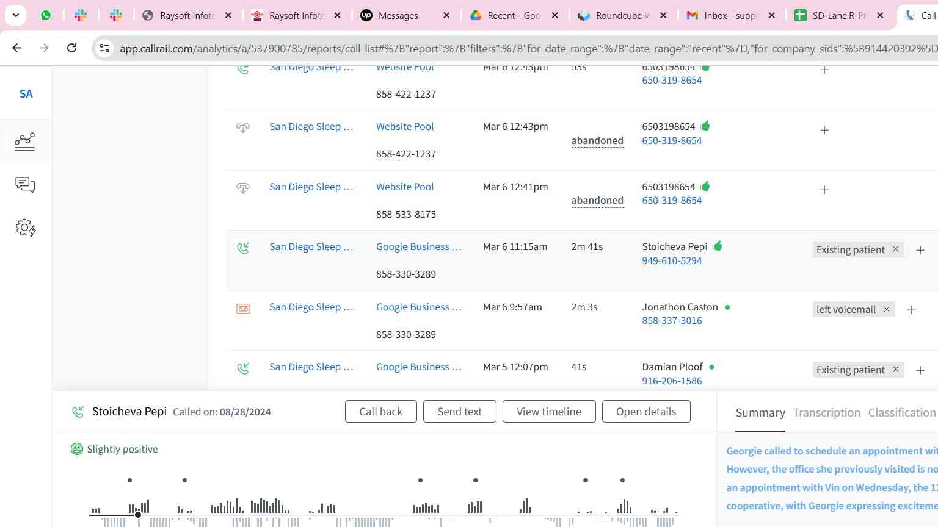Screen dimensions: 938x527
Task: Add a tag to the 12:41pm abandoned call
Action: 824,190
